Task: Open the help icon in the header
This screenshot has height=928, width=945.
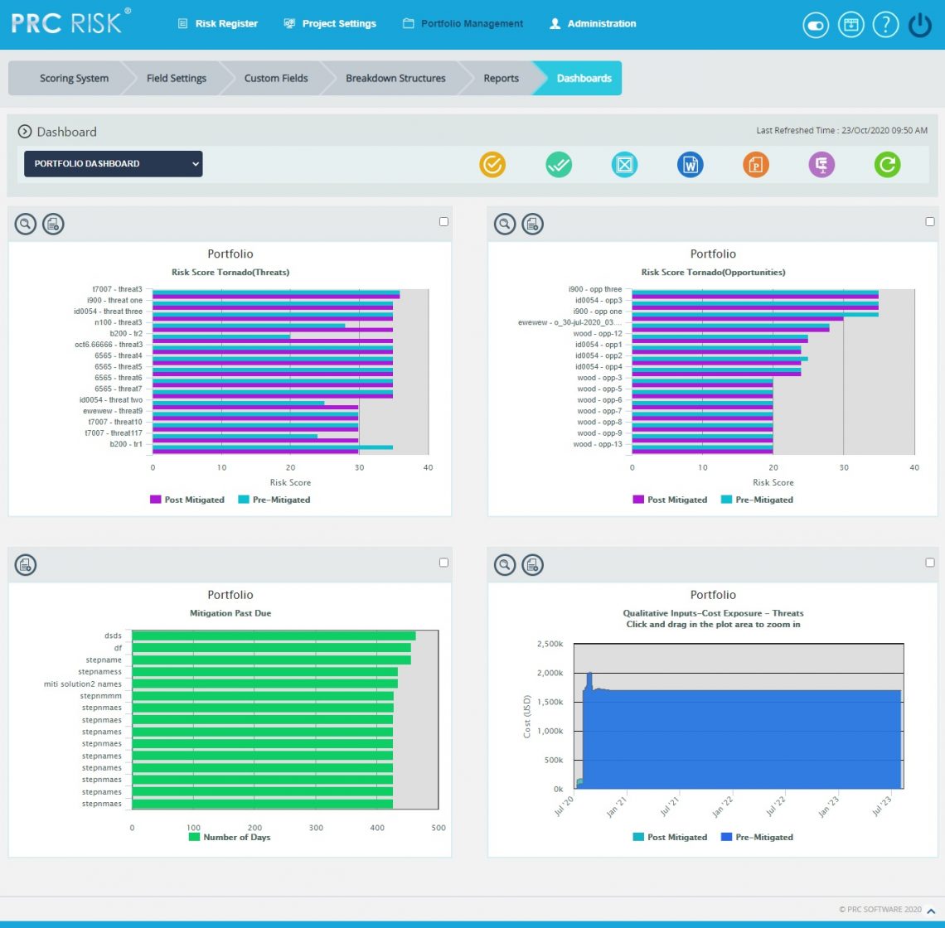Action: [885, 24]
